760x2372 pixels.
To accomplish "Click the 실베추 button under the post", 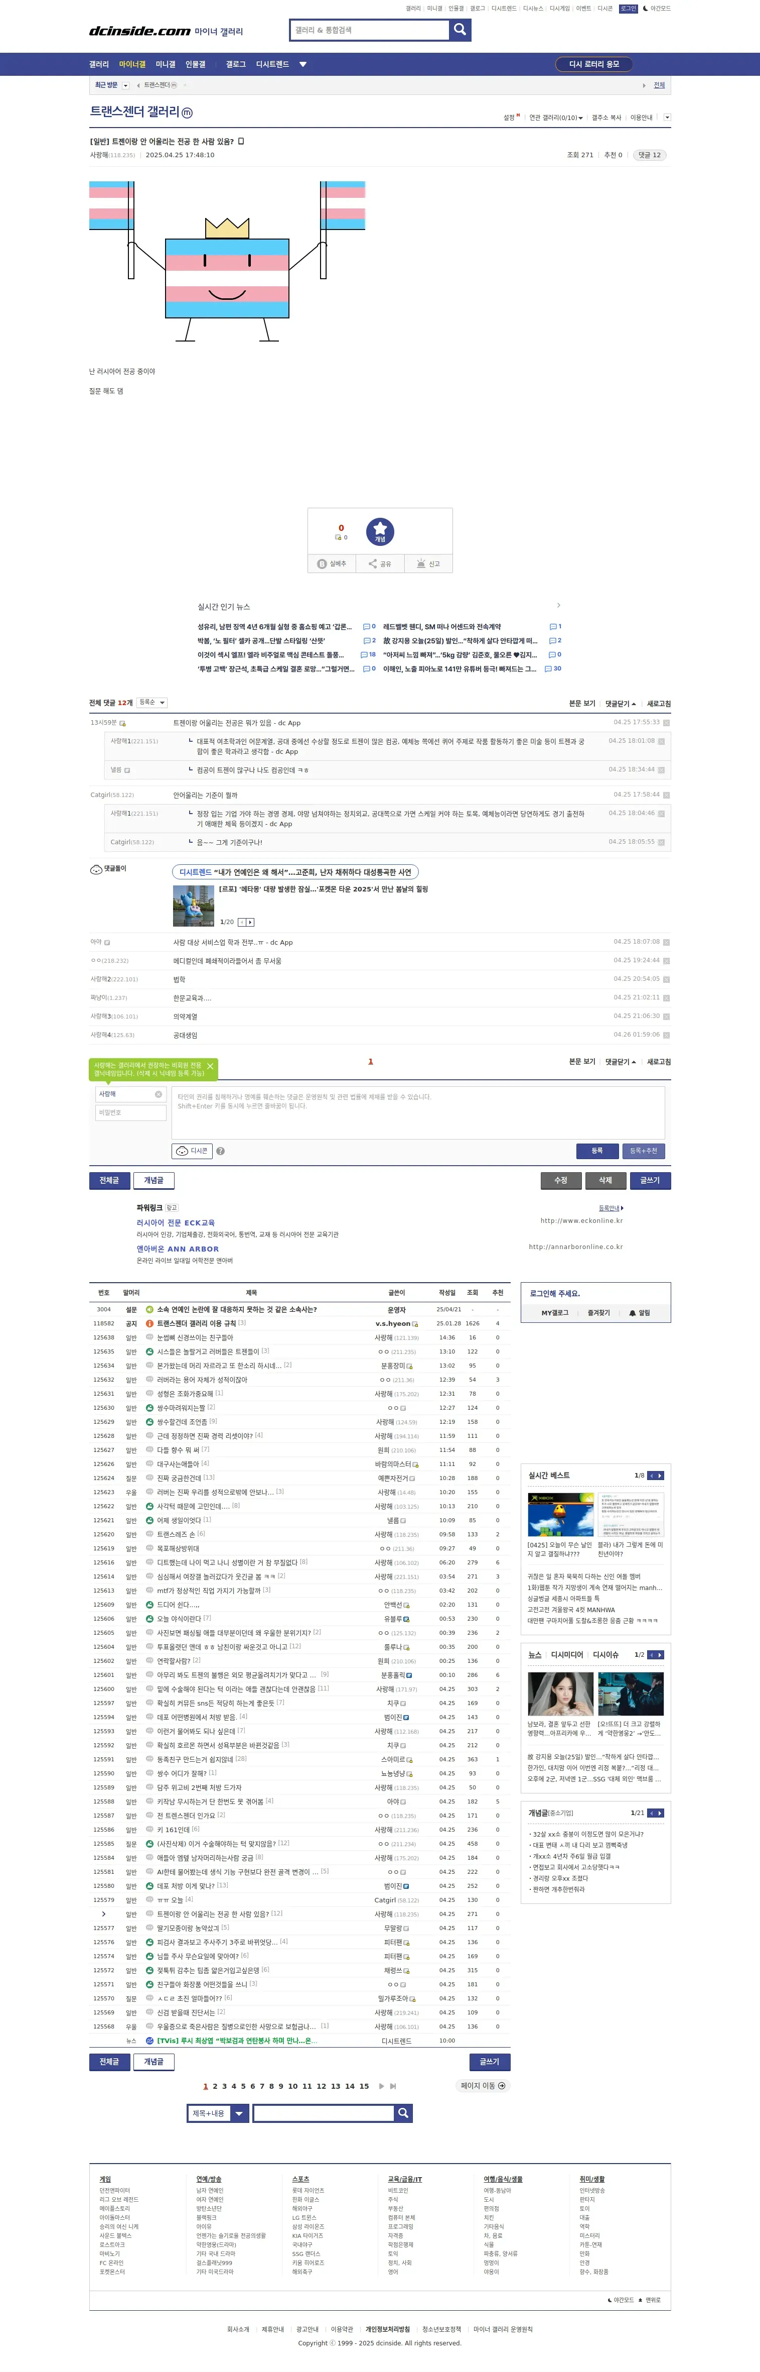I will 332,563.
